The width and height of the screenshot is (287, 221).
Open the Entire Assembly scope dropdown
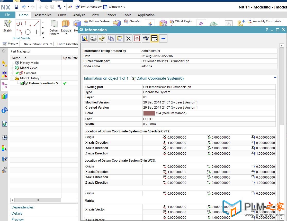[x=67, y=44]
